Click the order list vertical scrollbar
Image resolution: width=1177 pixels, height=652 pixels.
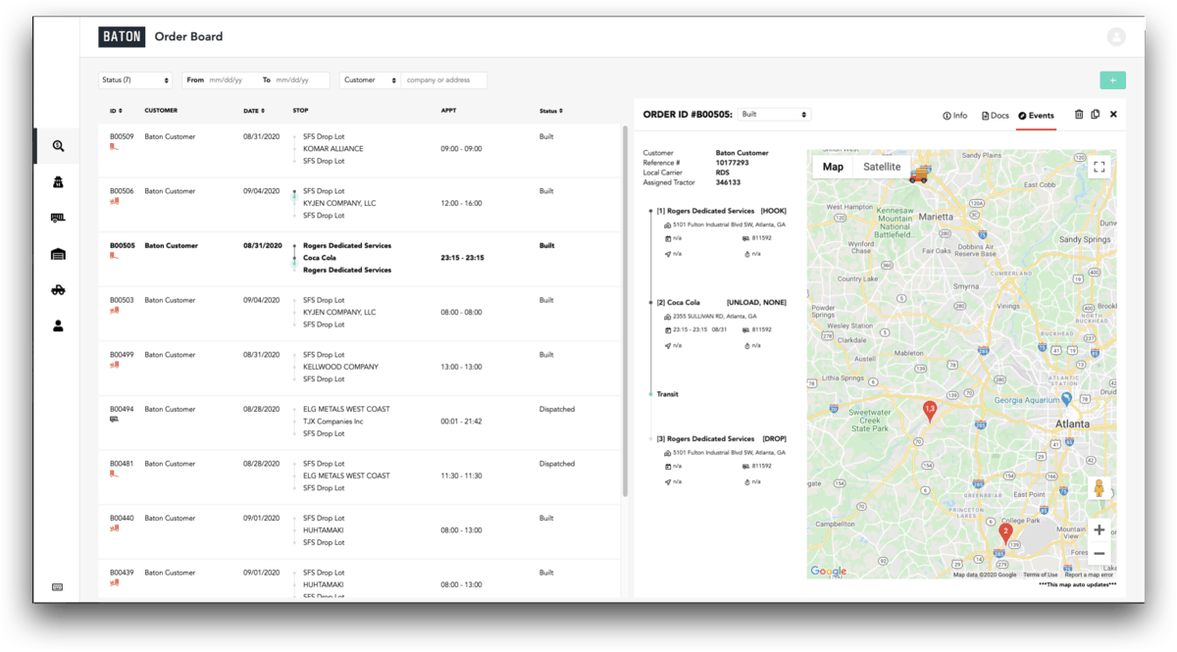tap(625, 310)
